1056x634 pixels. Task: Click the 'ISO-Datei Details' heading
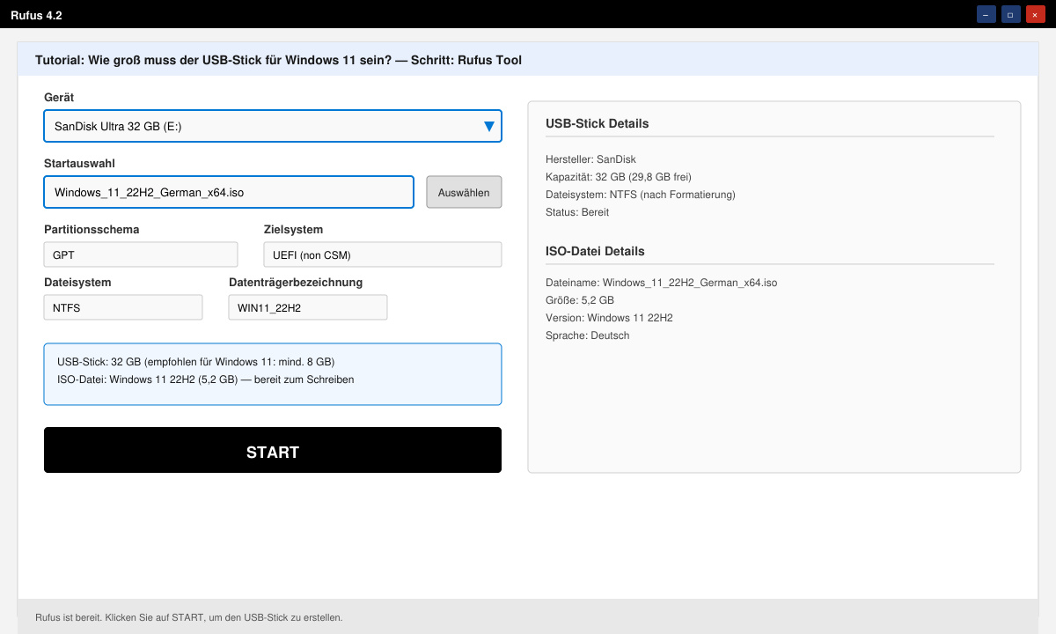595,251
